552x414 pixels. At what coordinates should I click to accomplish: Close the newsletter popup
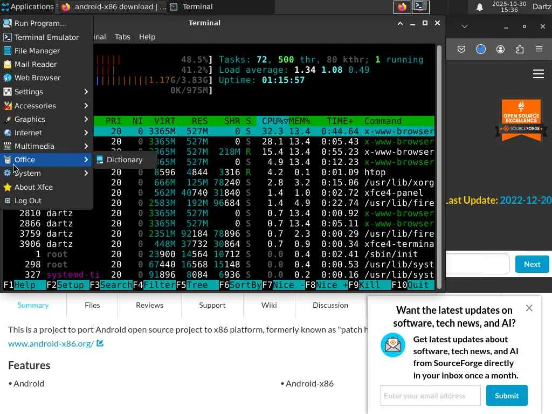point(529,308)
